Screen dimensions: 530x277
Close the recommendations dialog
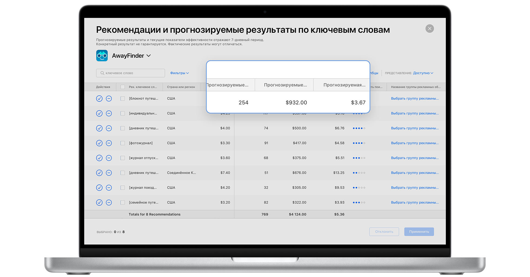pyautogui.click(x=429, y=29)
